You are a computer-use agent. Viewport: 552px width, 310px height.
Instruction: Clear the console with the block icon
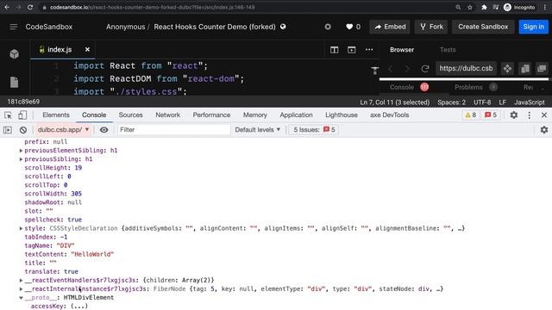pos(23,130)
